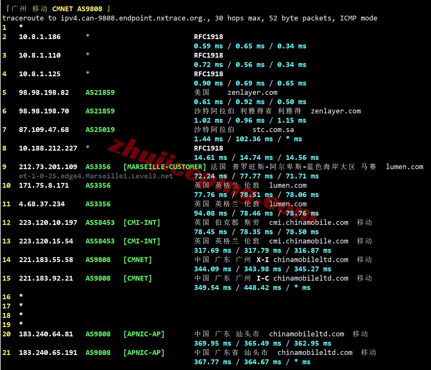431x370 pixels.
Task: Click the IP address 4.68.37.234
Action: tap(42, 204)
